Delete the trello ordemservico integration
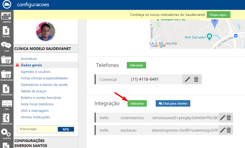 [229, 118]
